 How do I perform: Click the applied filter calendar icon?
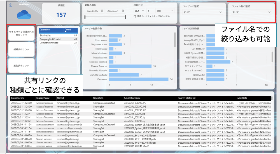point(135,16)
